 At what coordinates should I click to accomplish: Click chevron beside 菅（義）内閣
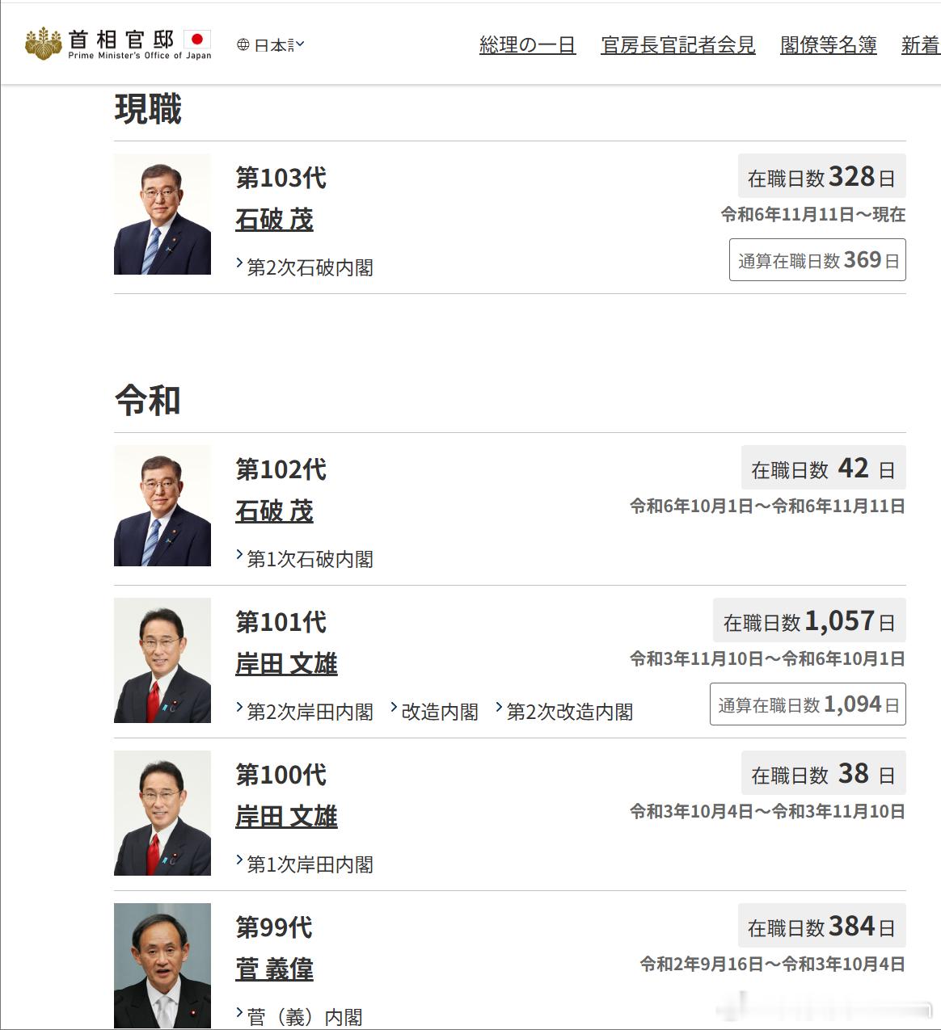coord(239,1013)
